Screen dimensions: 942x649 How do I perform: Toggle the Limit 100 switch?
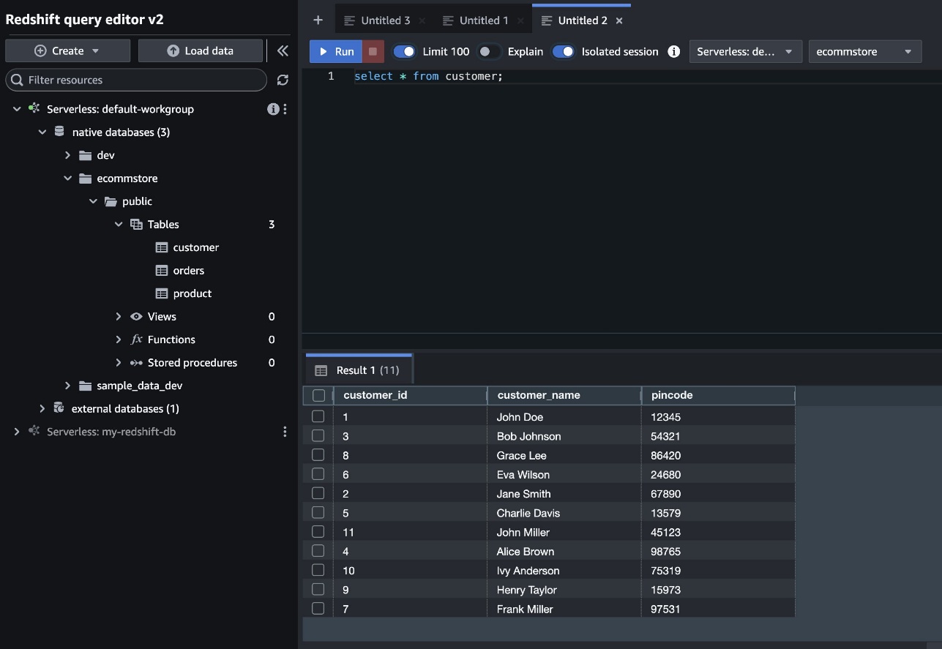point(404,51)
